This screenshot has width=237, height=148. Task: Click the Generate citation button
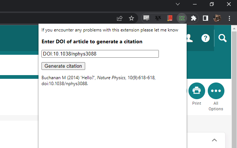coord(63,66)
